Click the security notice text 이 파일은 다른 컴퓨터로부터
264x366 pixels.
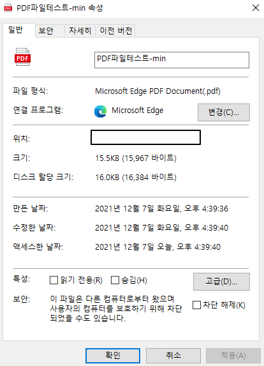pyautogui.click(x=116, y=309)
